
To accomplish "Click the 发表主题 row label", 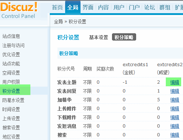I will [x=67, y=82].
